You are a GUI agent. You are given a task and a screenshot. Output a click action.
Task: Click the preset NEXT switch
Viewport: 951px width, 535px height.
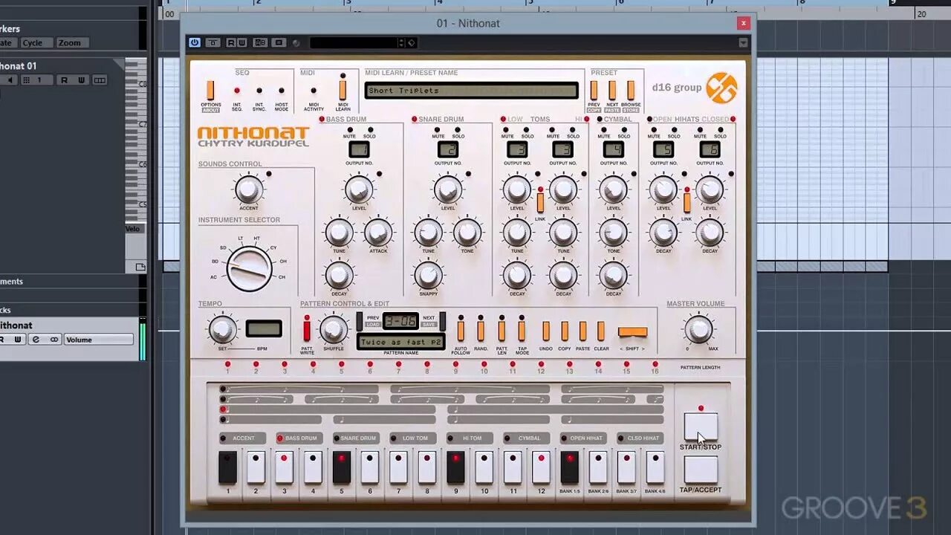tap(612, 91)
